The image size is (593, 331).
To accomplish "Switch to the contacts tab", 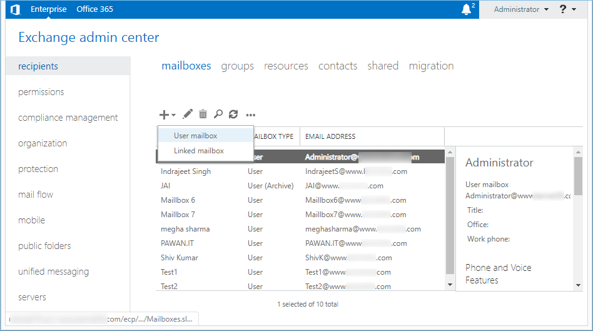I will (x=337, y=66).
